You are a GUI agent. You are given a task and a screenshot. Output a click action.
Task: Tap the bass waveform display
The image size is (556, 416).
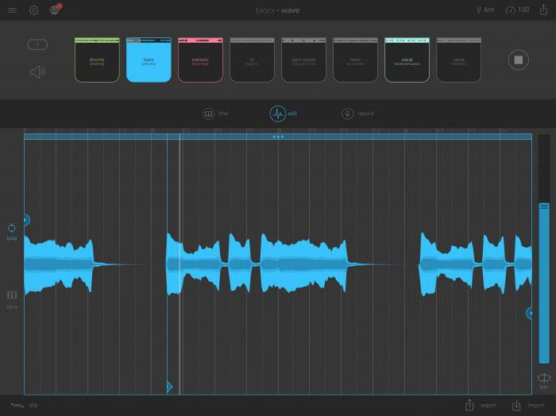(x=278, y=264)
